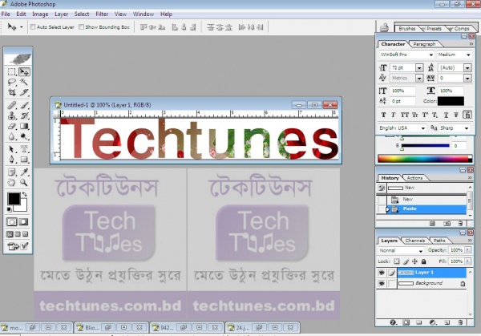Open the Normal blend mode dropdown
The height and width of the screenshot is (336, 481).
click(x=421, y=251)
